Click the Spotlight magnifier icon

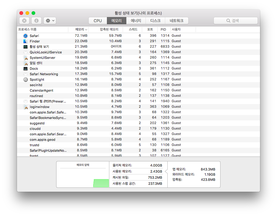(x=26, y=79)
